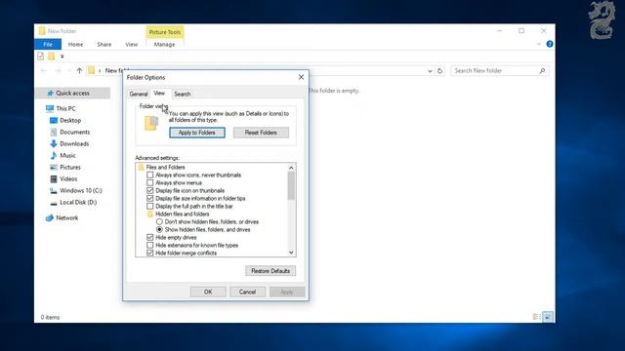Viewport: 625px width, 351px height.
Task: Open the View ribbon tab in Explorer
Action: (131, 44)
